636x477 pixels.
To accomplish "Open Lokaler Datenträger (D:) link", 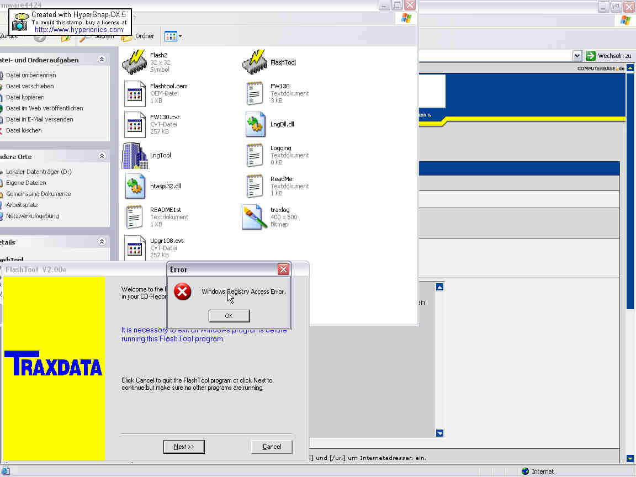I will pos(39,172).
